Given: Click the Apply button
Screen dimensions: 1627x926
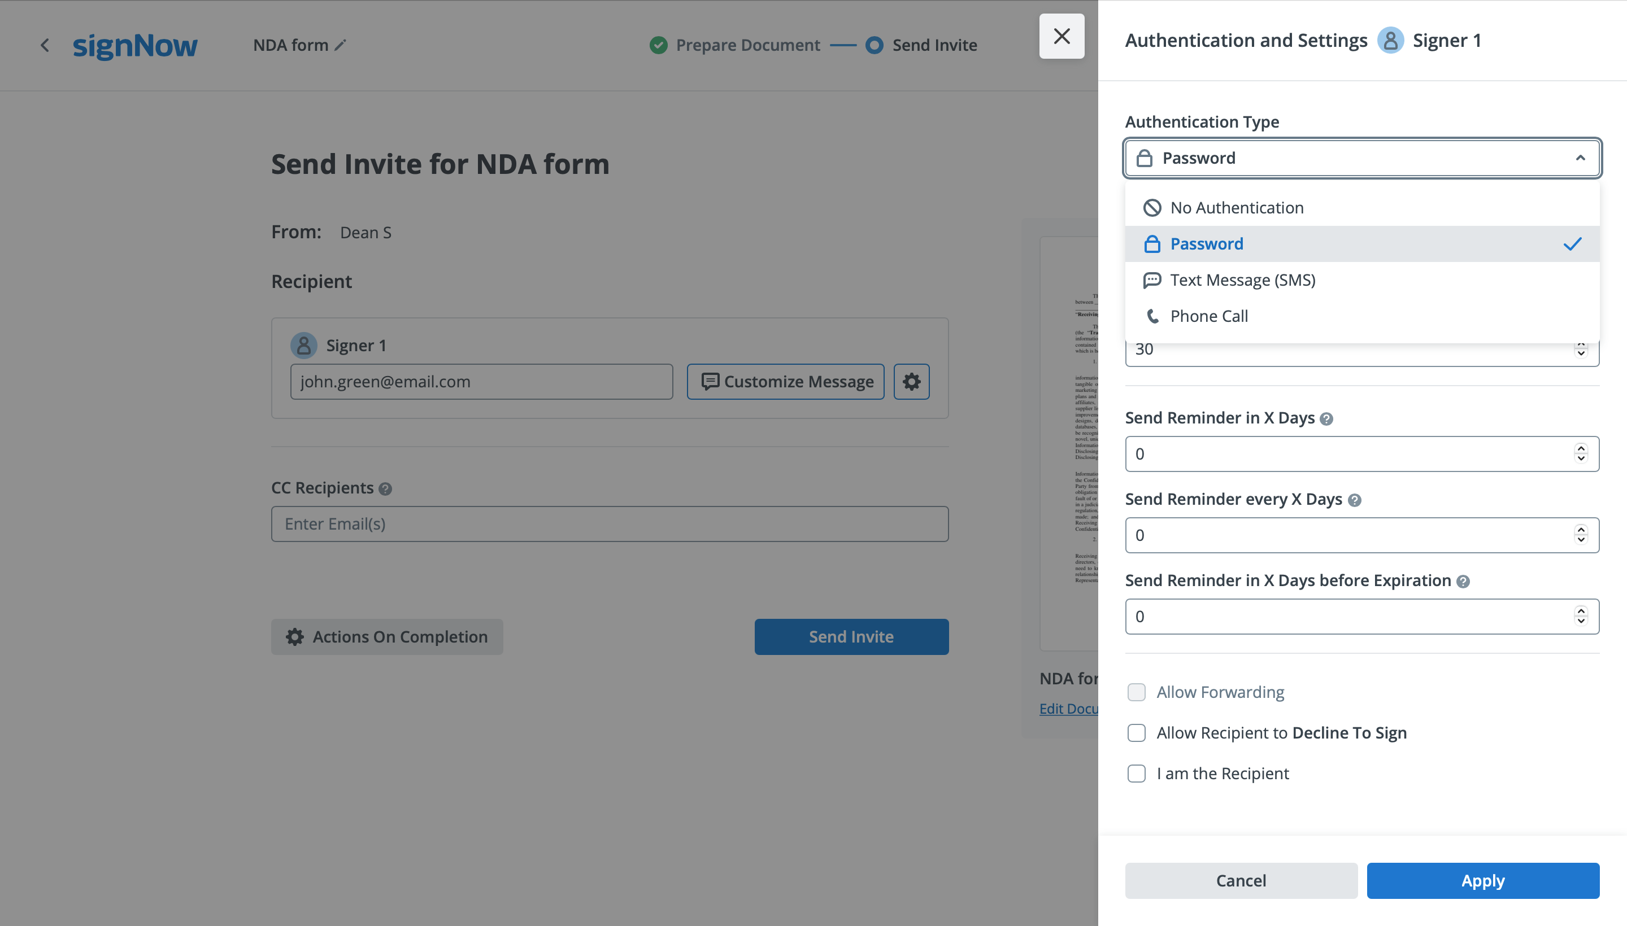Looking at the screenshot, I should click(1482, 880).
